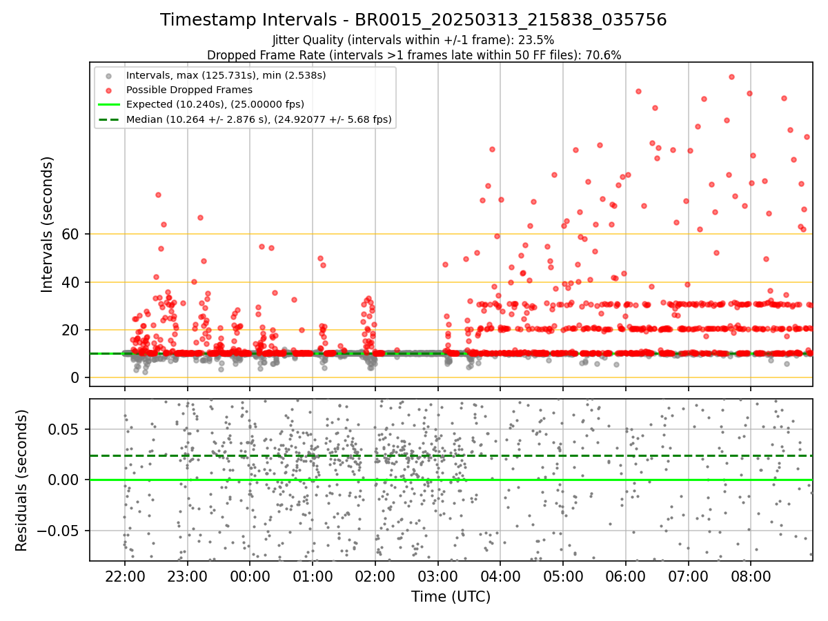Click legend entry 'Possible Dropped Frames'
This screenshot has width=828, height=621.
[189, 90]
